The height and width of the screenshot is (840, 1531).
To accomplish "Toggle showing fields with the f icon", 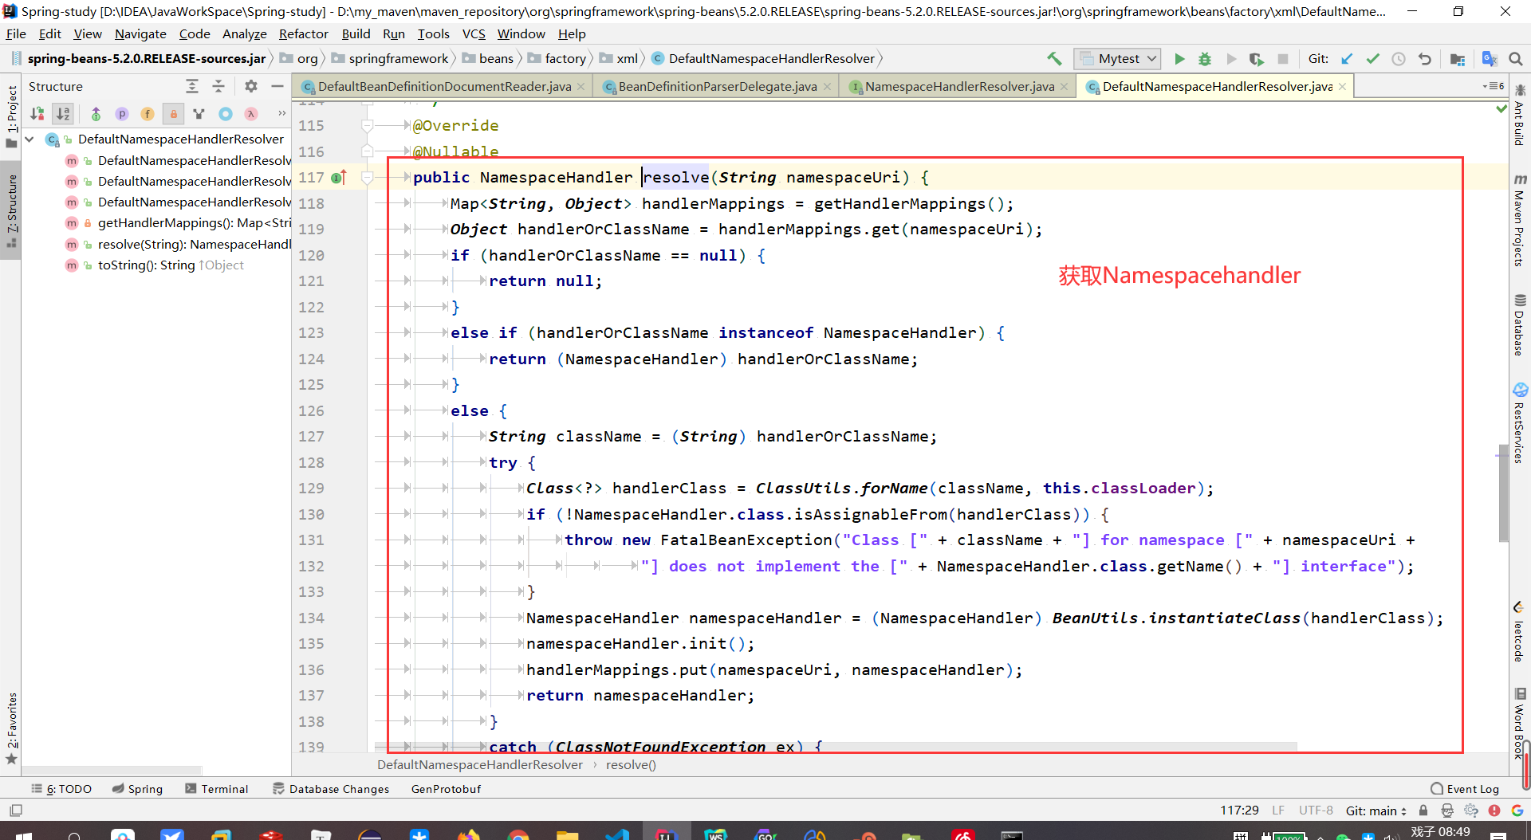I will coord(148,114).
